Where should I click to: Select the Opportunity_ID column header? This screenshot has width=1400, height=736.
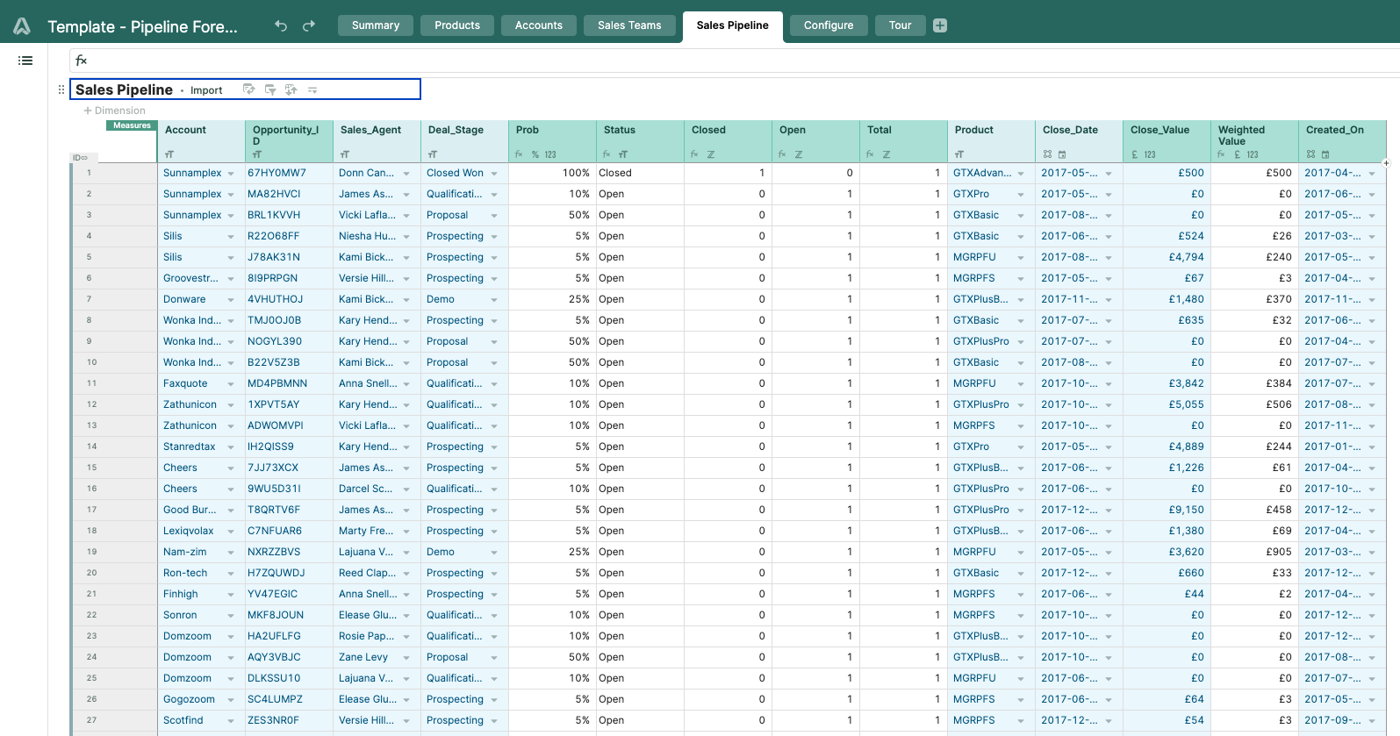[x=289, y=141]
